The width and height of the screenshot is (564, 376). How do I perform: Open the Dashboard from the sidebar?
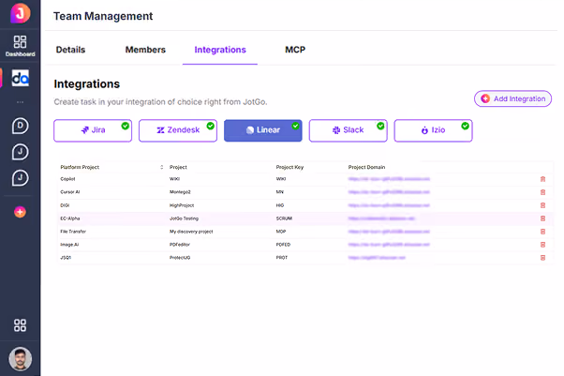[21, 46]
